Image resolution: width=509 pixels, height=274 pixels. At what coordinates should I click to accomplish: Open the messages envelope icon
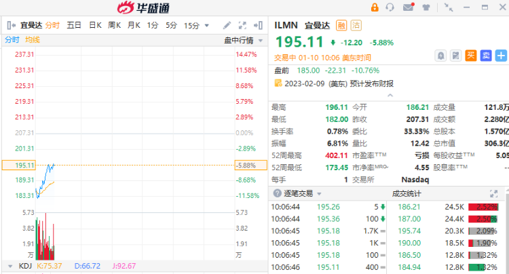coord(408,7)
